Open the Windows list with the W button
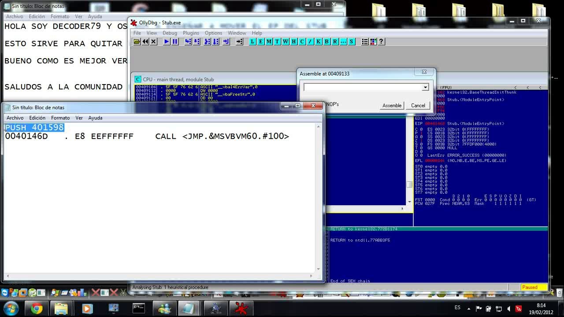This screenshot has height=317, width=564. point(286,41)
